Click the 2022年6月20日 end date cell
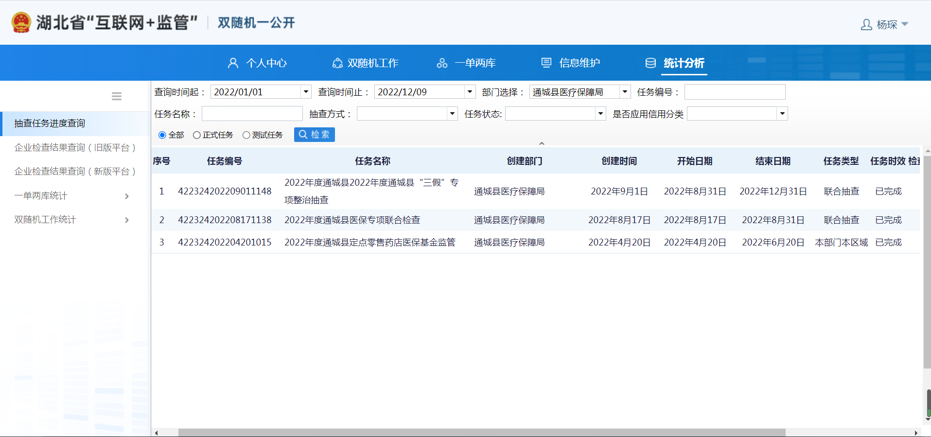931x437 pixels. [773, 243]
